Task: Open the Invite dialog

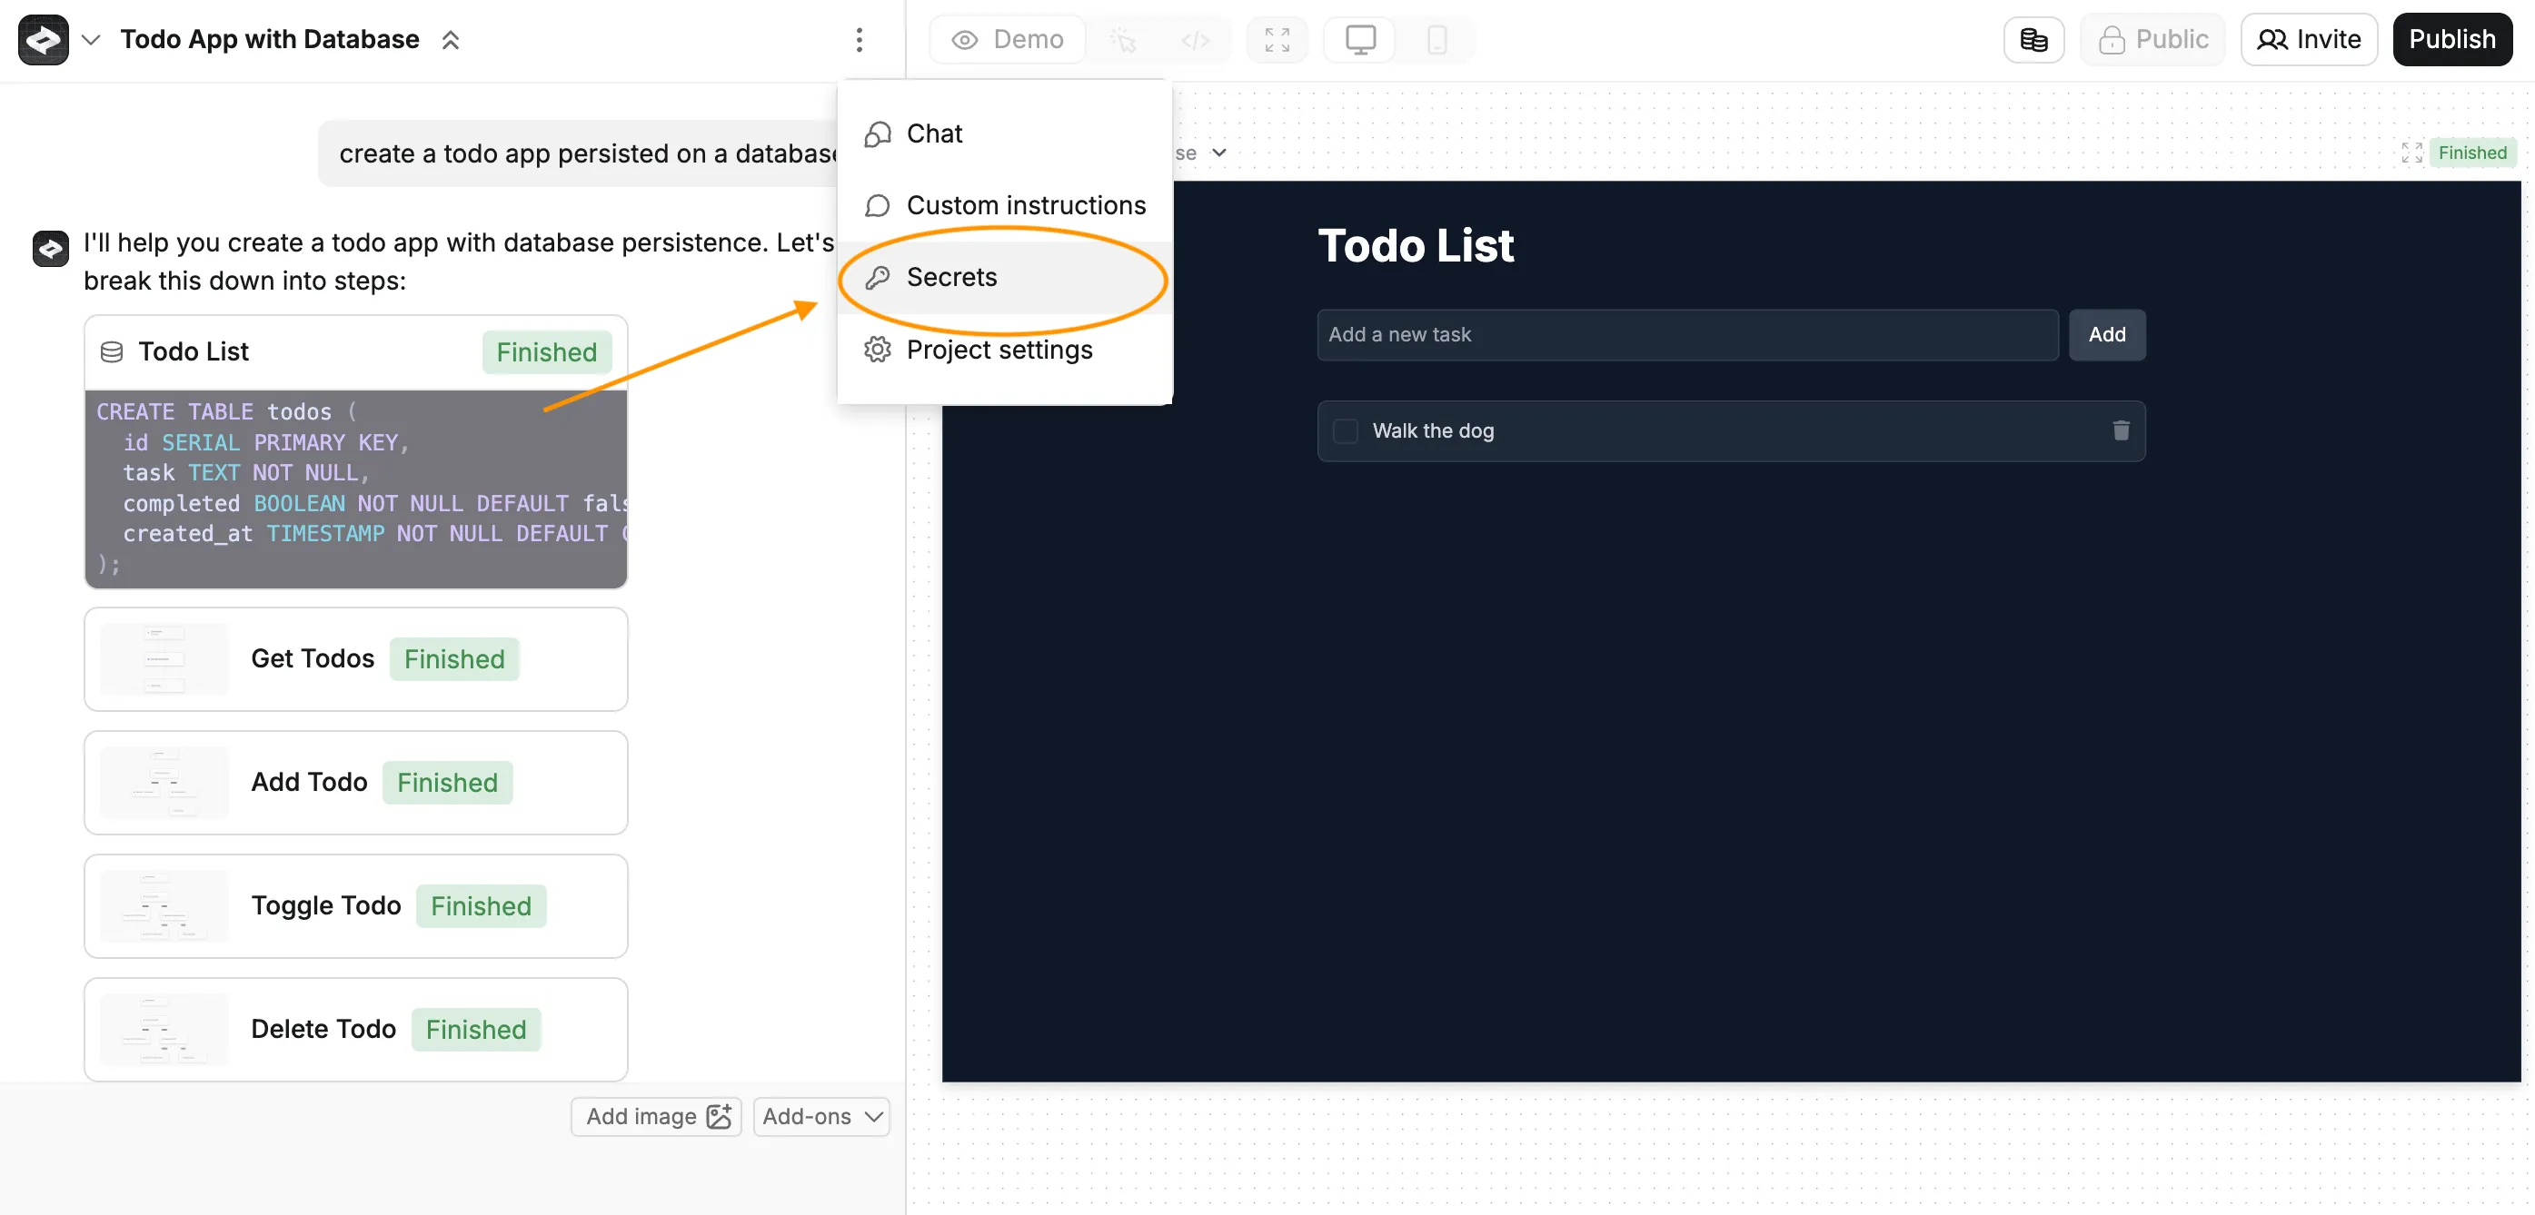Action: [2310, 39]
